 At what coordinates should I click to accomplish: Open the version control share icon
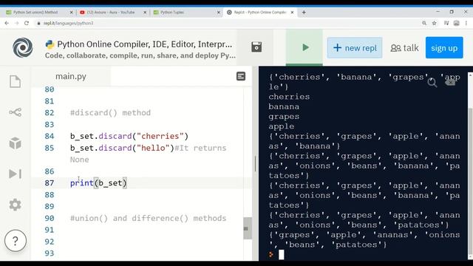point(15,112)
